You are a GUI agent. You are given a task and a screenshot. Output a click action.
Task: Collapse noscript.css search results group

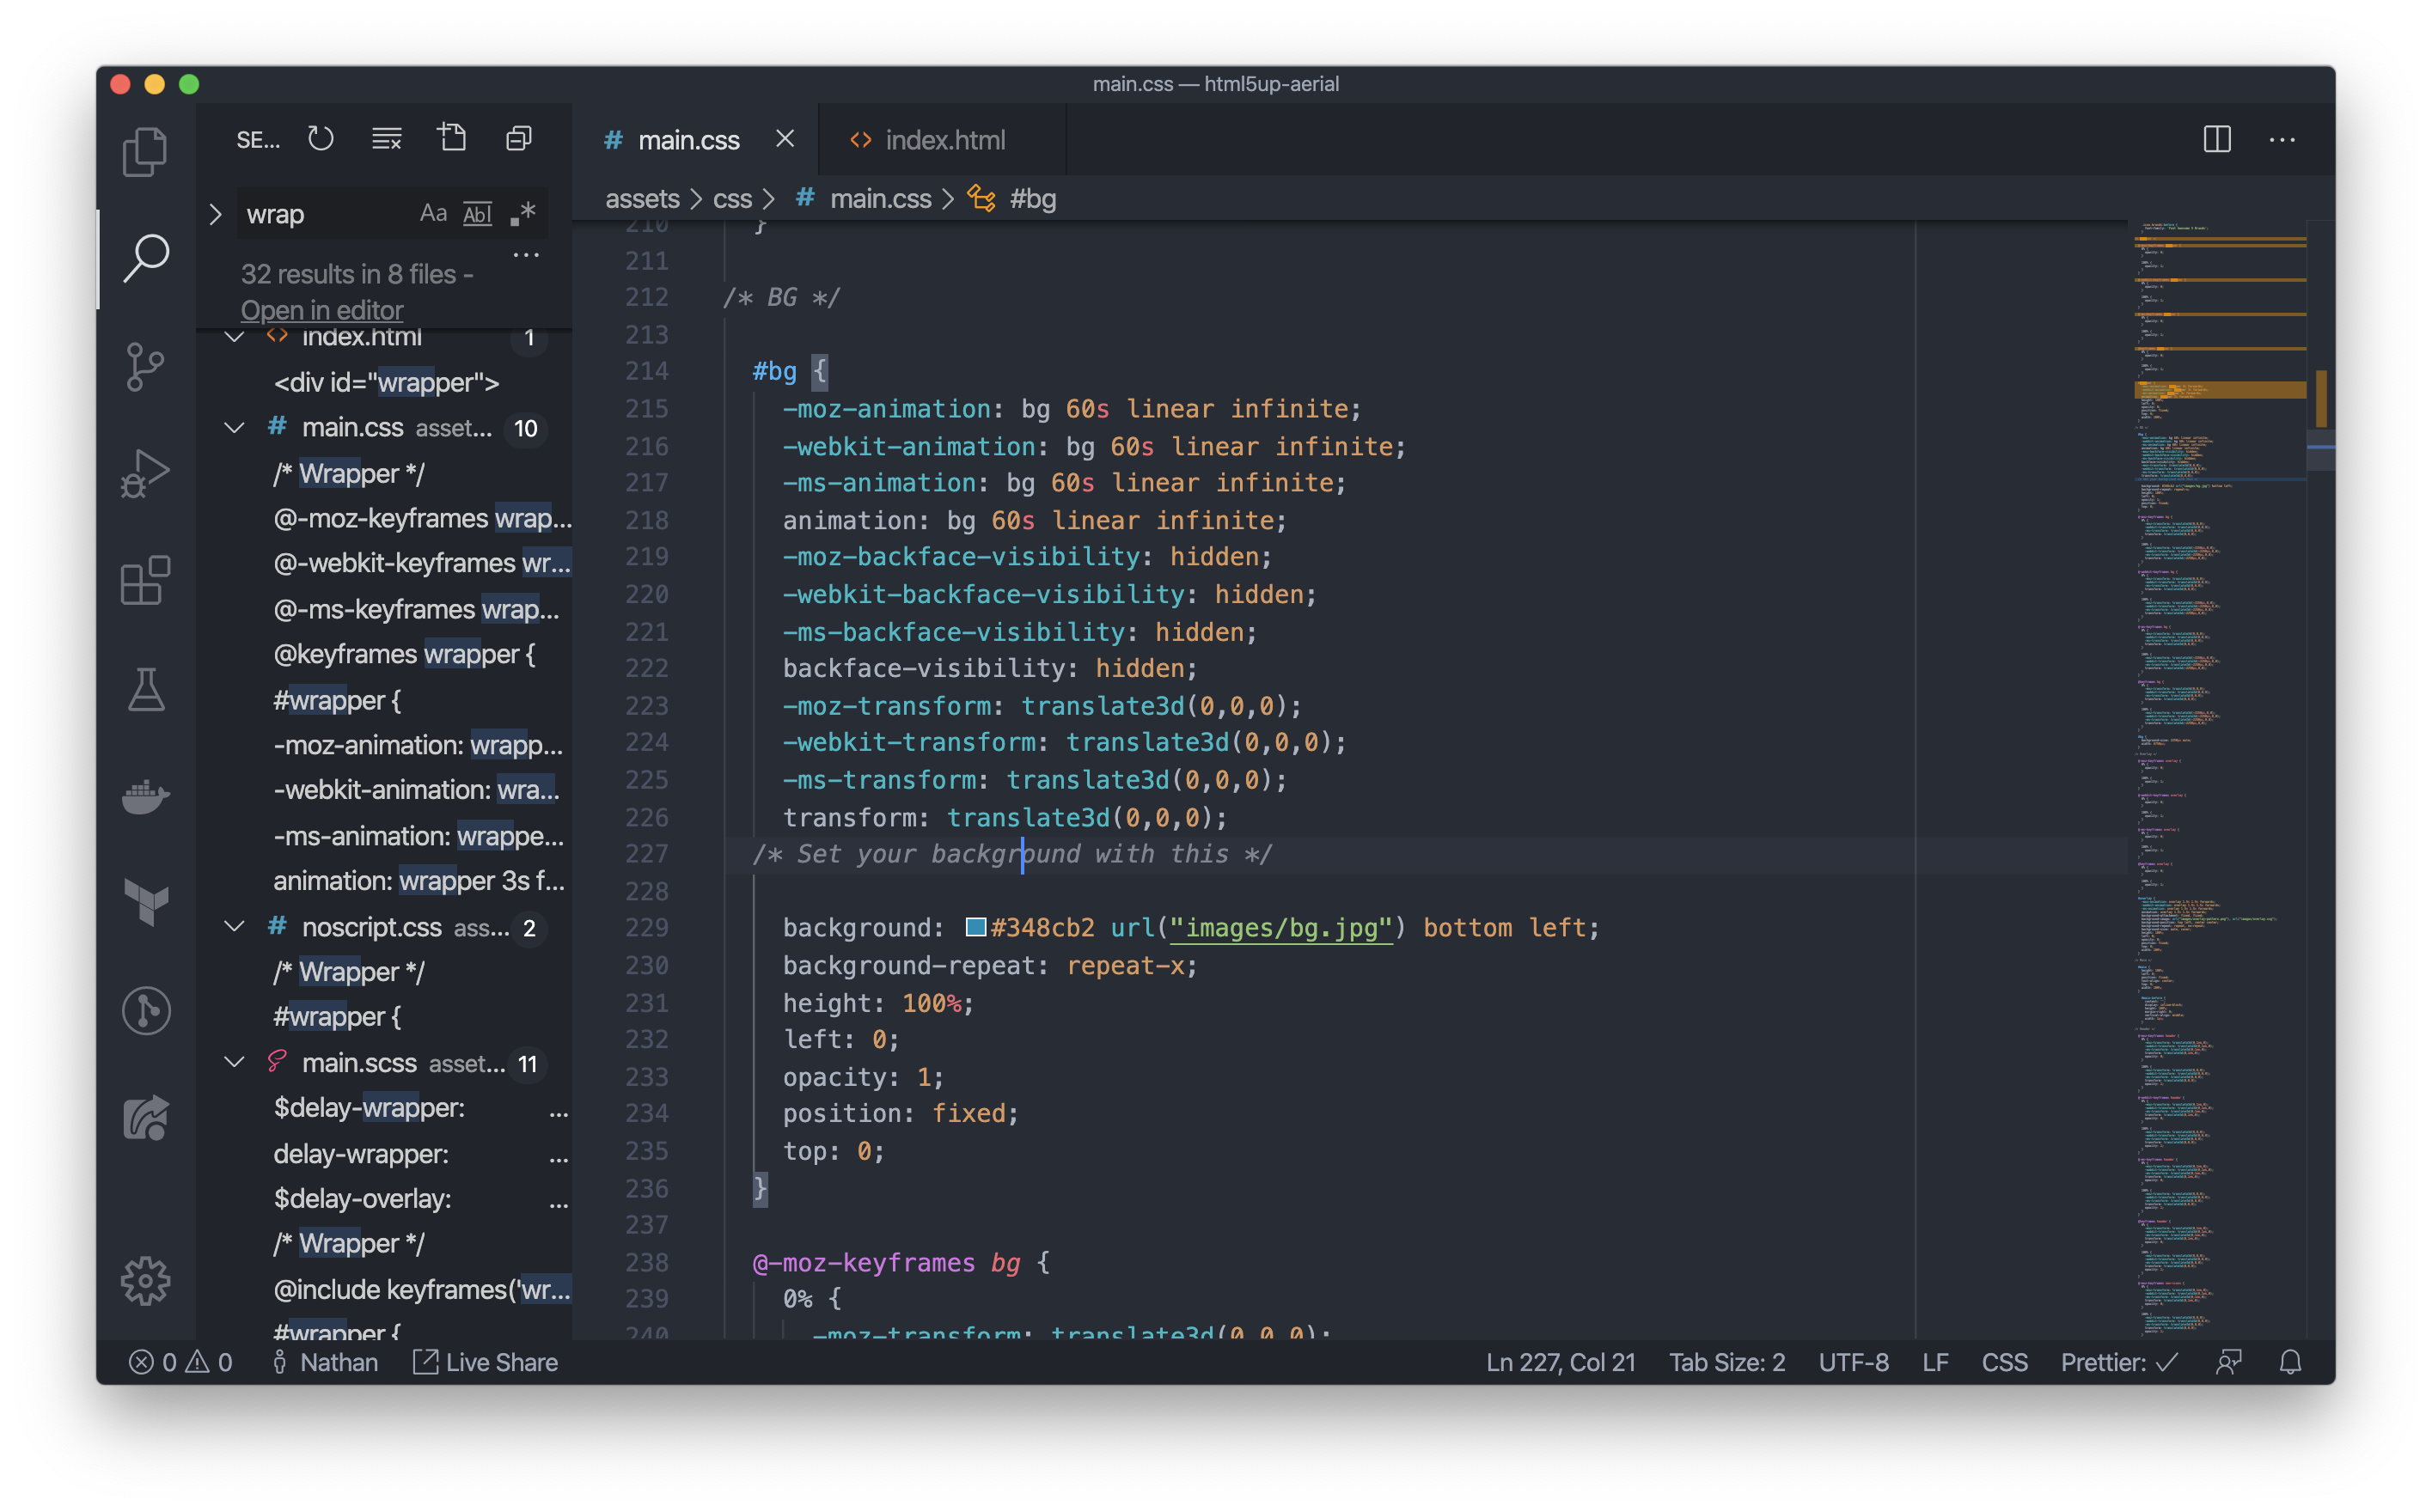pyautogui.click(x=234, y=927)
